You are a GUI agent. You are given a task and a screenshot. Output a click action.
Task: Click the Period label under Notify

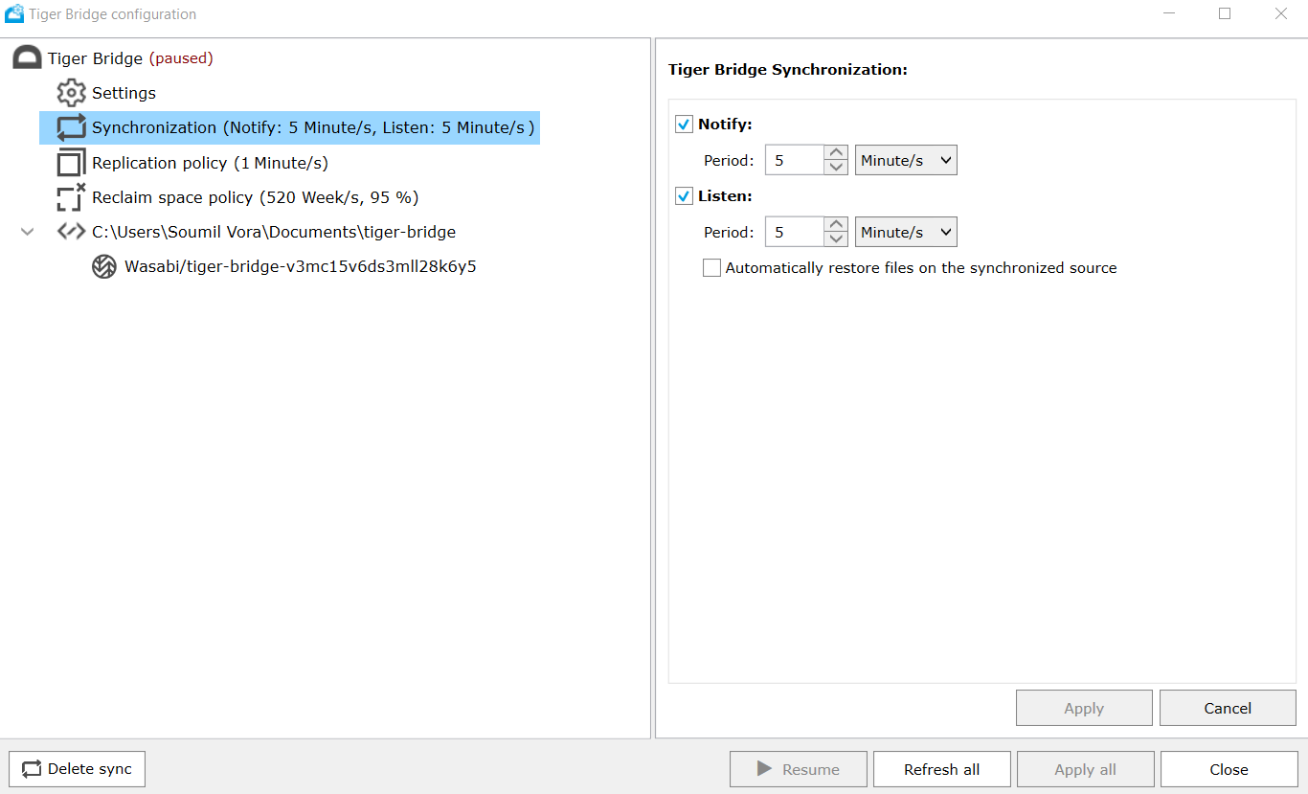click(729, 161)
